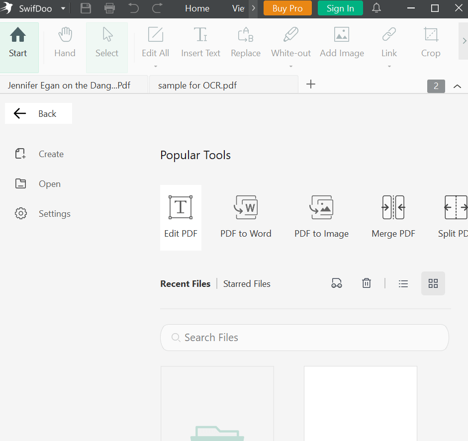The height and width of the screenshot is (441, 468).
Task: Open the blank white recent file thumbnail
Action: (x=361, y=403)
